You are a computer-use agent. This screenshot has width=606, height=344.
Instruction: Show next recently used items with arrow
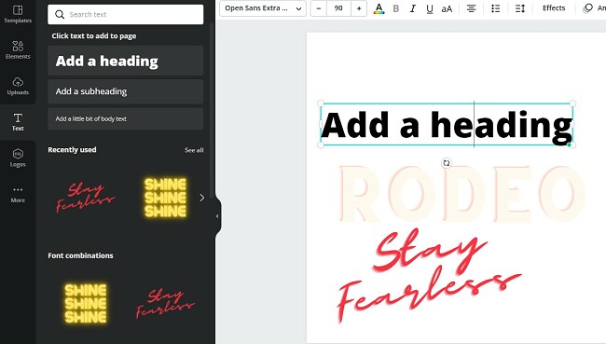click(x=201, y=198)
